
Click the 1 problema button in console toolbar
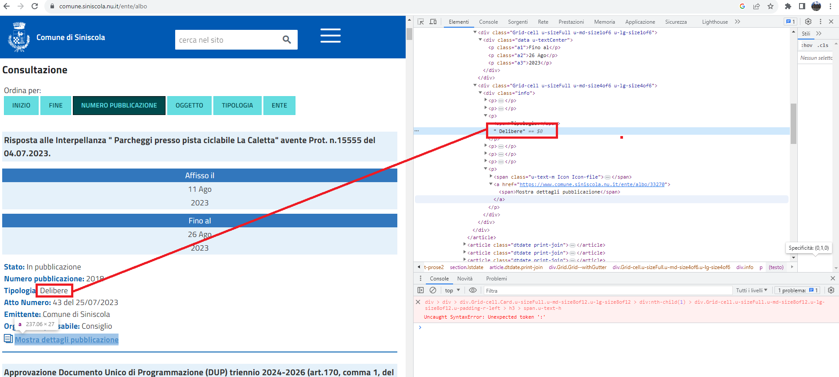tap(796, 290)
